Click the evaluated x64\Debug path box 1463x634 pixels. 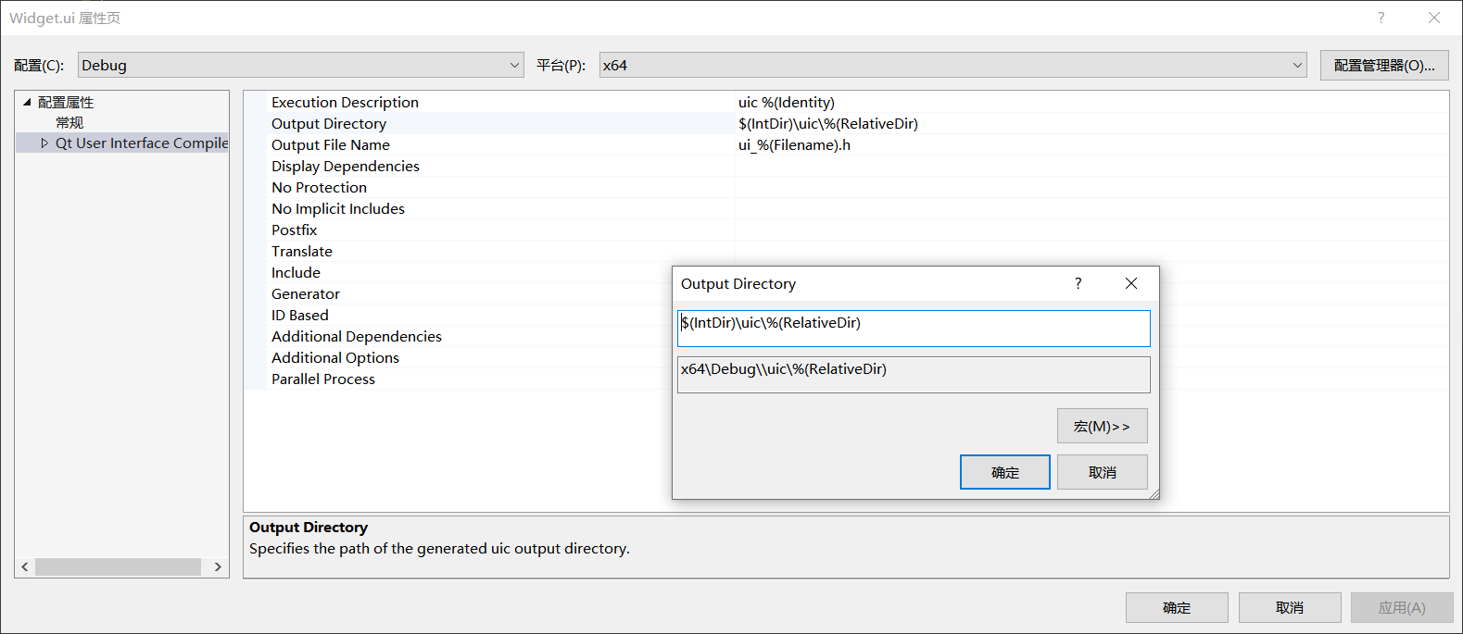914,375
